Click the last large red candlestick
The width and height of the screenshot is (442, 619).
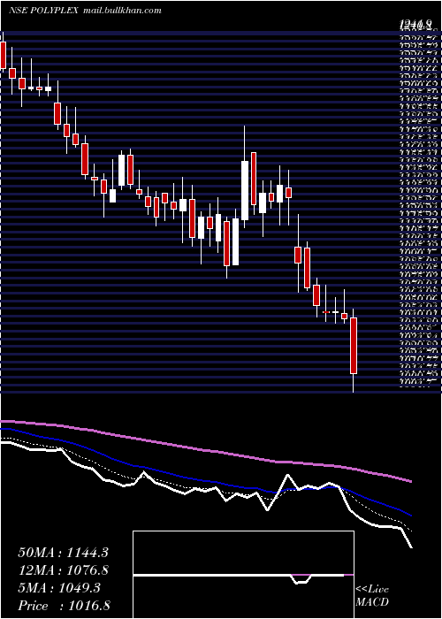354,346
